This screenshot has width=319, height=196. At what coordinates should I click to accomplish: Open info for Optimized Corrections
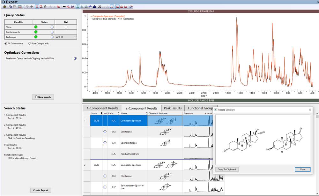point(75,58)
